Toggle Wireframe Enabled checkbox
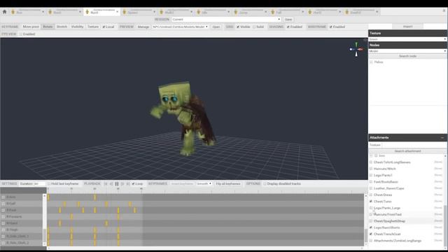 330,27
